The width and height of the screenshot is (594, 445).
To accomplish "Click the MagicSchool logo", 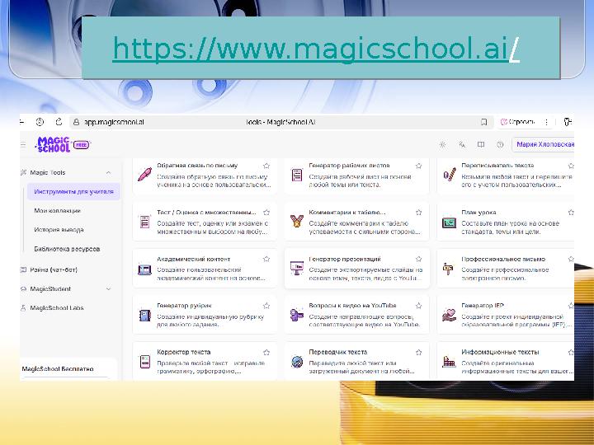I will (x=53, y=144).
